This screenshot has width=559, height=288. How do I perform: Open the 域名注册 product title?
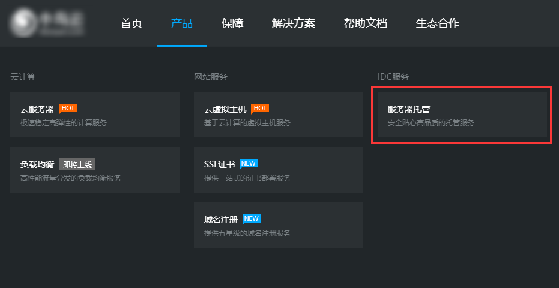(x=221, y=220)
